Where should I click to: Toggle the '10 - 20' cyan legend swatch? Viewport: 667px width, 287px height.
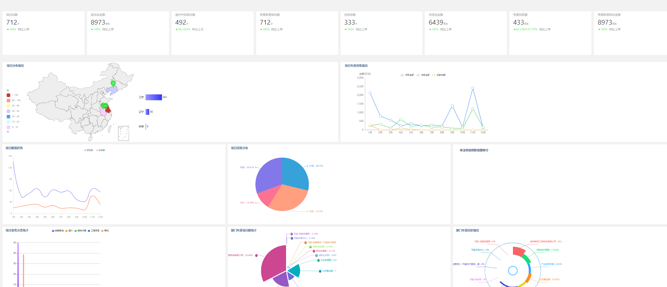[x=9, y=122]
